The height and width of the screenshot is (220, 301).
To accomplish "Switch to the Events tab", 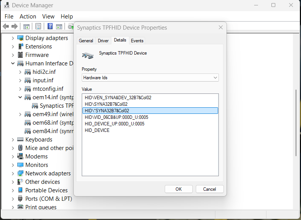I will pos(137,41).
